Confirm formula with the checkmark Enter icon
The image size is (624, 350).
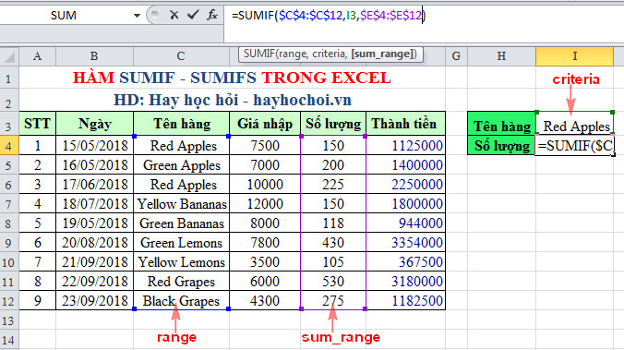coord(193,15)
